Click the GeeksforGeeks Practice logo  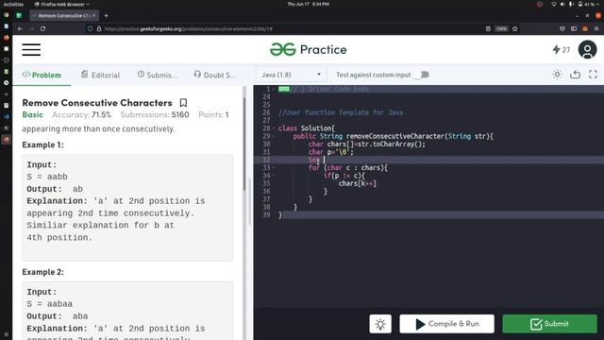pyautogui.click(x=309, y=50)
